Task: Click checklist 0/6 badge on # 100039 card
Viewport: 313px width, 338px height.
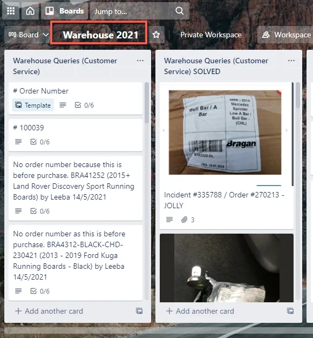Action: click(x=40, y=142)
